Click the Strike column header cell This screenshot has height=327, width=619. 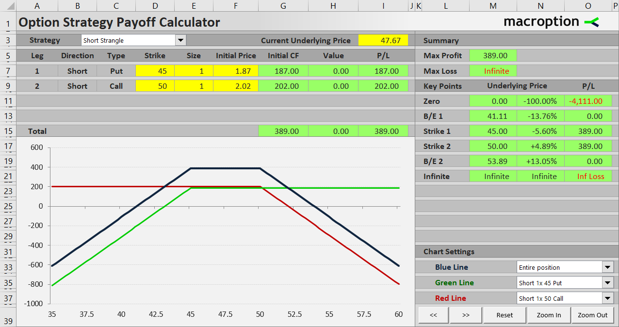coord(155,55)
